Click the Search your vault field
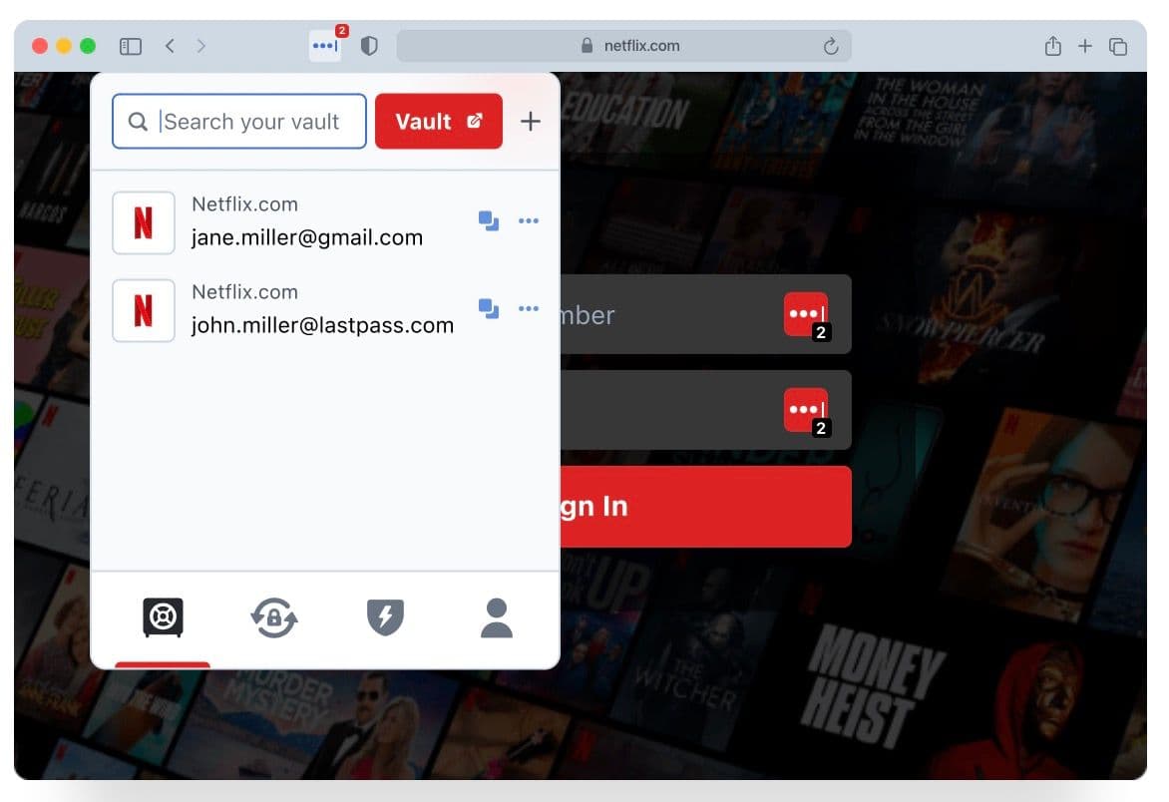Screen dimensions: 1169x802 pos(239,121)
